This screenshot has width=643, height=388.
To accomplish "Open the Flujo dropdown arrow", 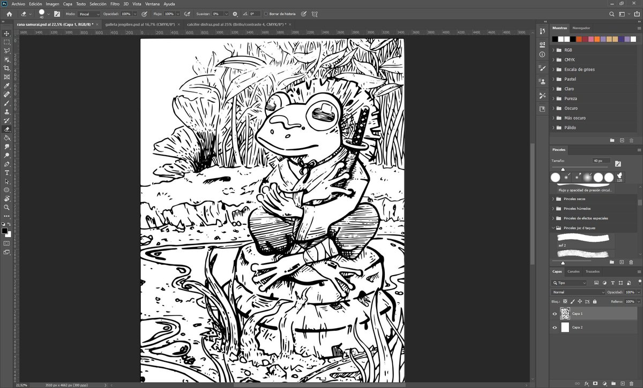I will point(177,13).
